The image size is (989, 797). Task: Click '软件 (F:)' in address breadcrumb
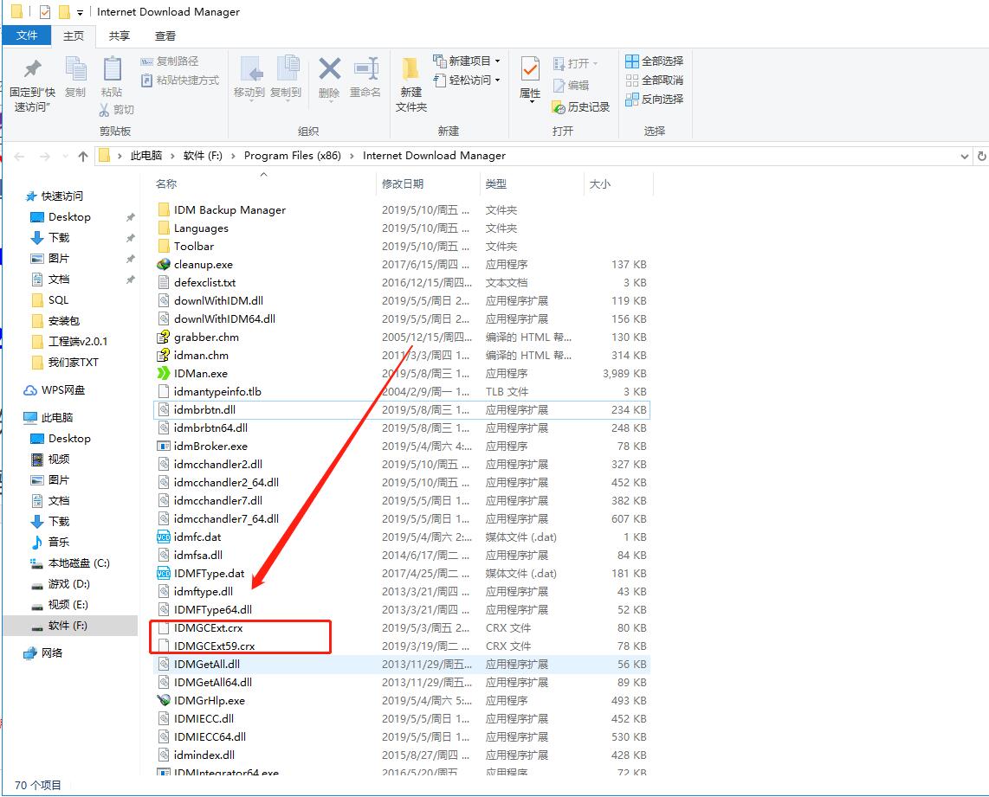pos(203,156)
